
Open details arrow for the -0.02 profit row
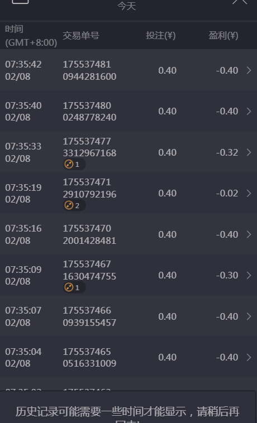coord(249,194)
